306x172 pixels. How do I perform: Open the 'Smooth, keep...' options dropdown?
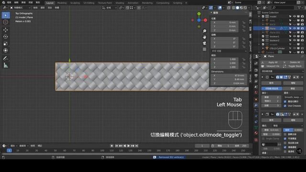[x=294, y=97]
